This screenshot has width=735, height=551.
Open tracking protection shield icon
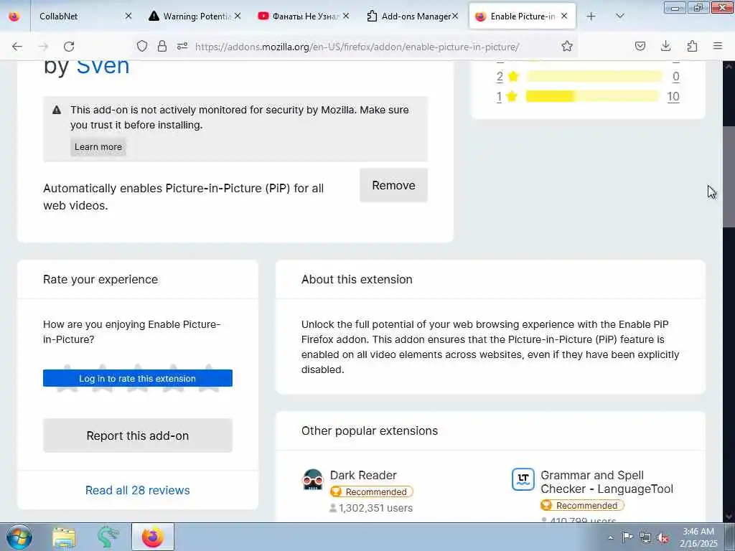[142, 46]
